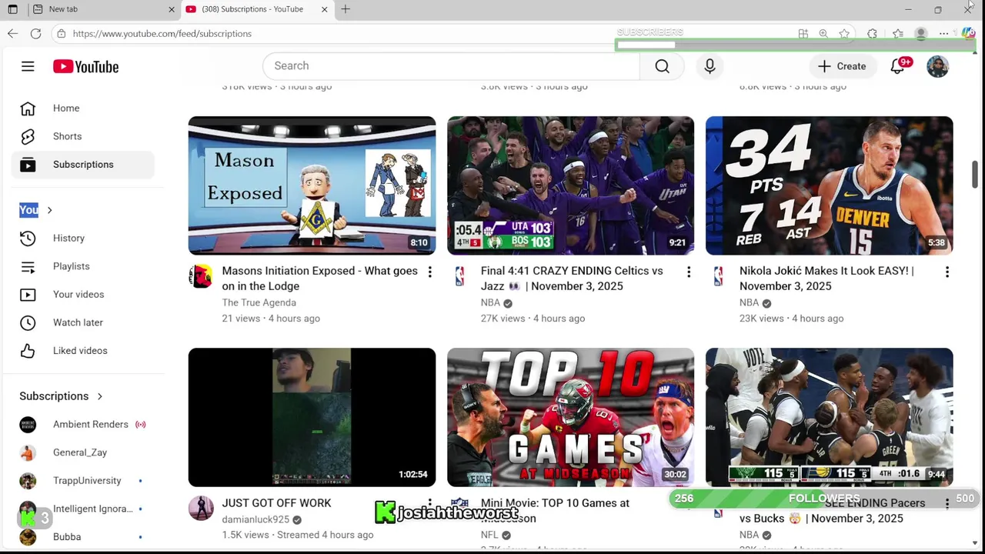Open Watch later in sidebar
This screenshot has height=554, width=985.
[83, 322]
